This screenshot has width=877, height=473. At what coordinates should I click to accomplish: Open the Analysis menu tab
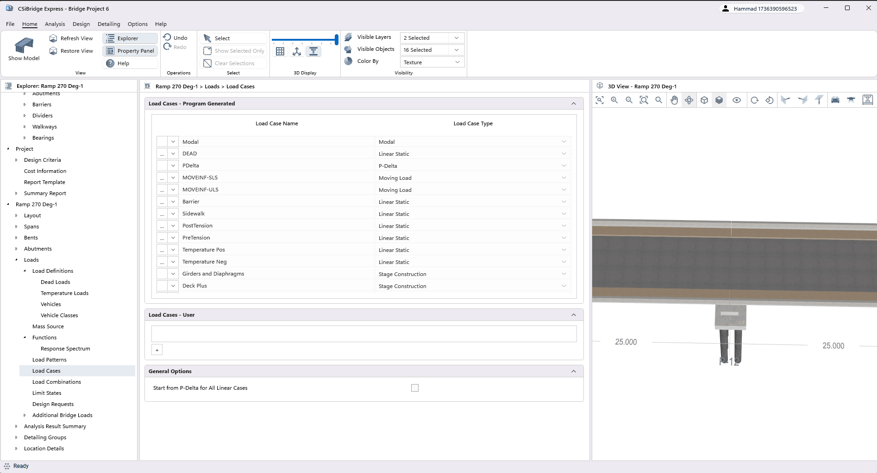pyautogui.click(x=55, y=24)
